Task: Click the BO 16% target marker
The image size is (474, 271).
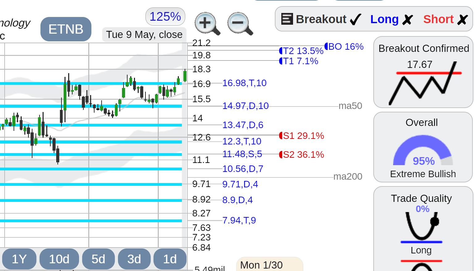Action: (x=344, y=47)
